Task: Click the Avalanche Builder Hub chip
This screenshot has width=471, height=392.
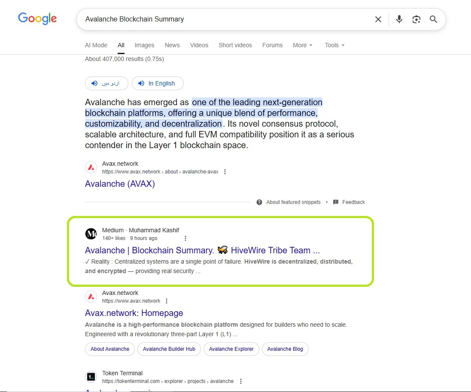Action: point(169,349)
